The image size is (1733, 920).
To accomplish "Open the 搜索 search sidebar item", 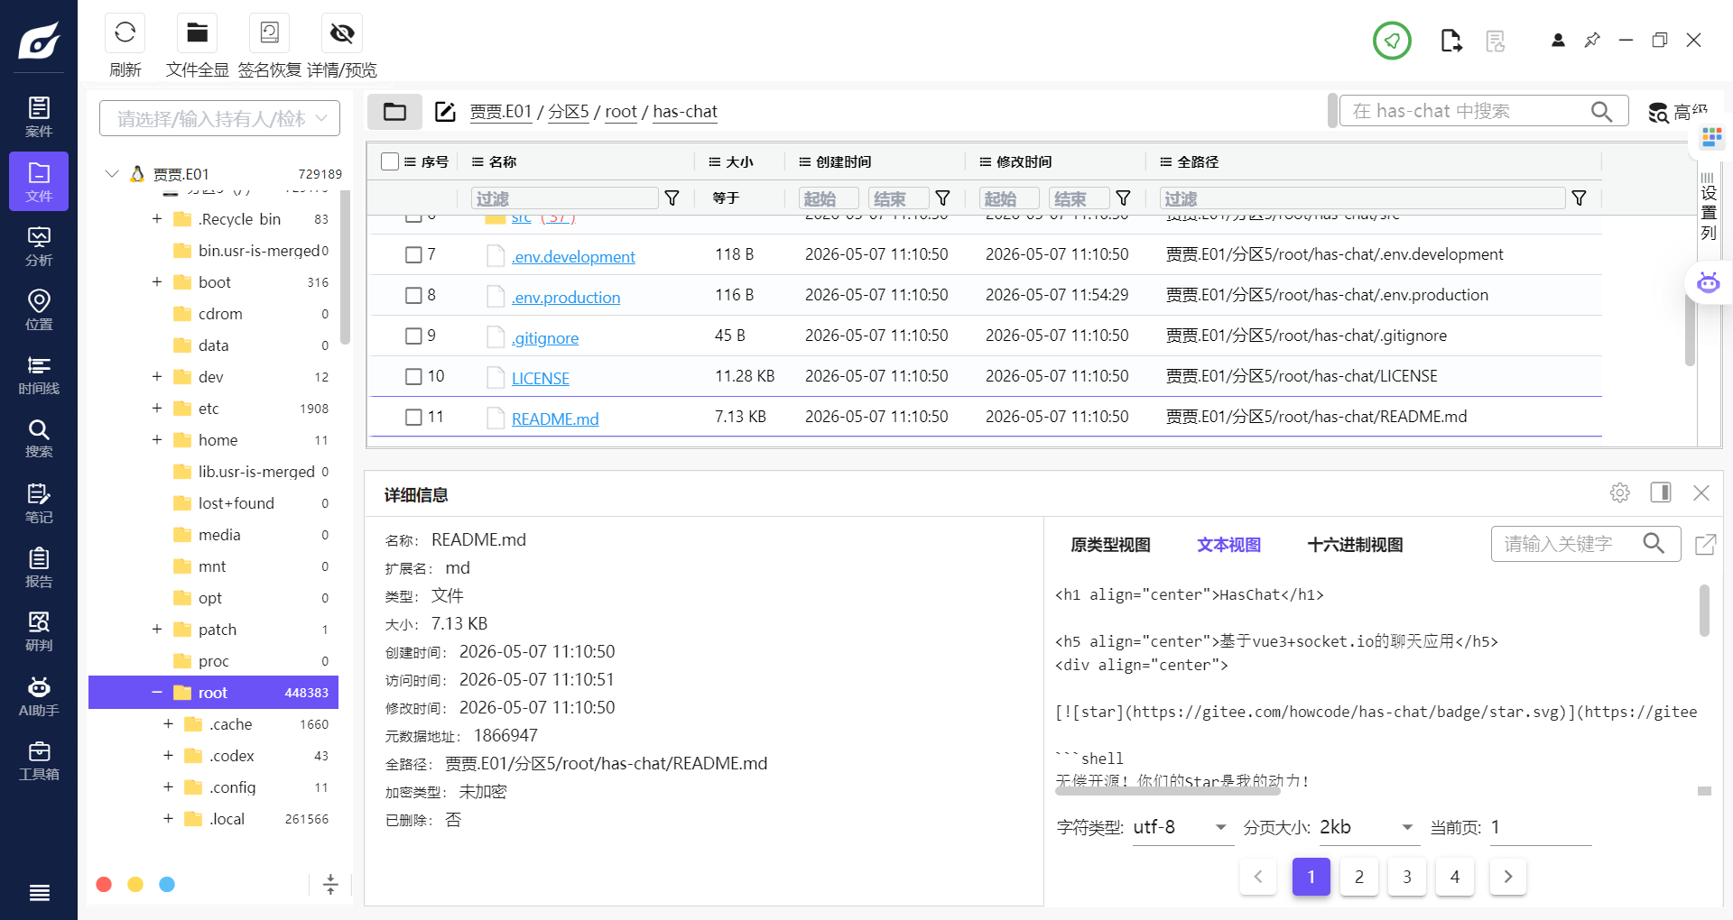I will 39,438.
